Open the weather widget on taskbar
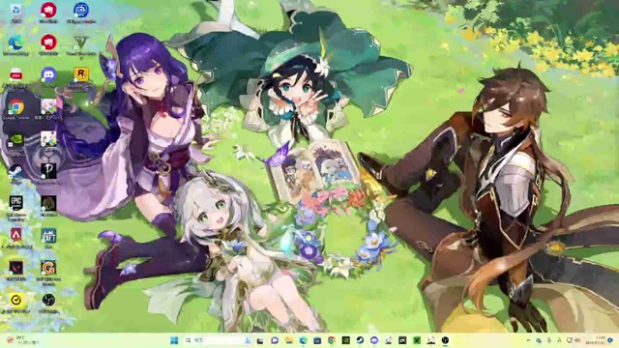The width and height of the screenshot is (619, 348). coord(23,340)
